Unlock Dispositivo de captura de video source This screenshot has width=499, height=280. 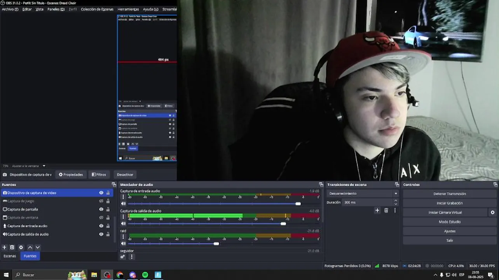[108, 193]
